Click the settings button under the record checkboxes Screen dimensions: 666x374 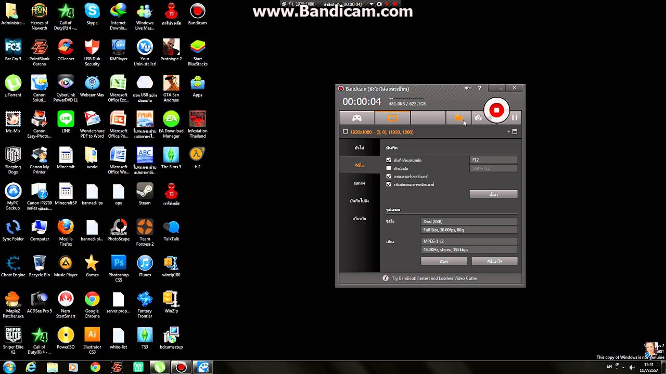[494, 194]
